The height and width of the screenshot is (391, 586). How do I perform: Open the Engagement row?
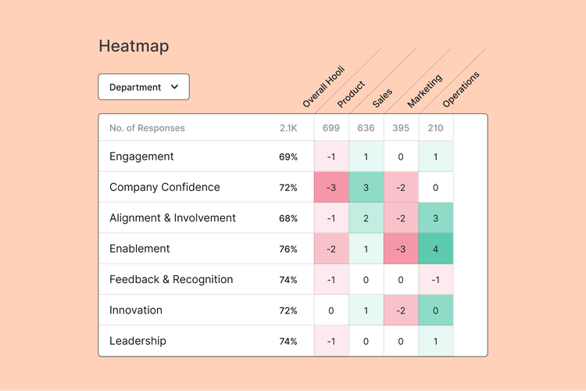pos(141,156)
